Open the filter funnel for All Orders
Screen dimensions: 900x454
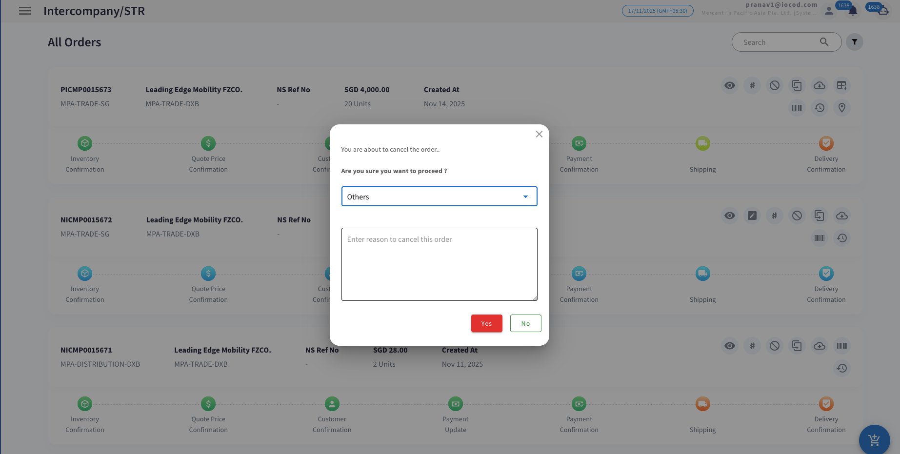(x=854, y=42)
